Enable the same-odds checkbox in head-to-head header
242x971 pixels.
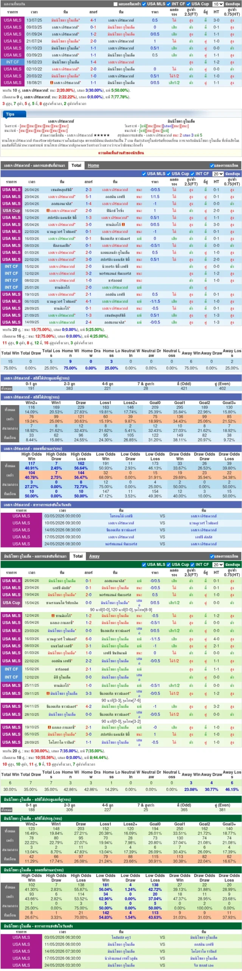pos(116,4)
